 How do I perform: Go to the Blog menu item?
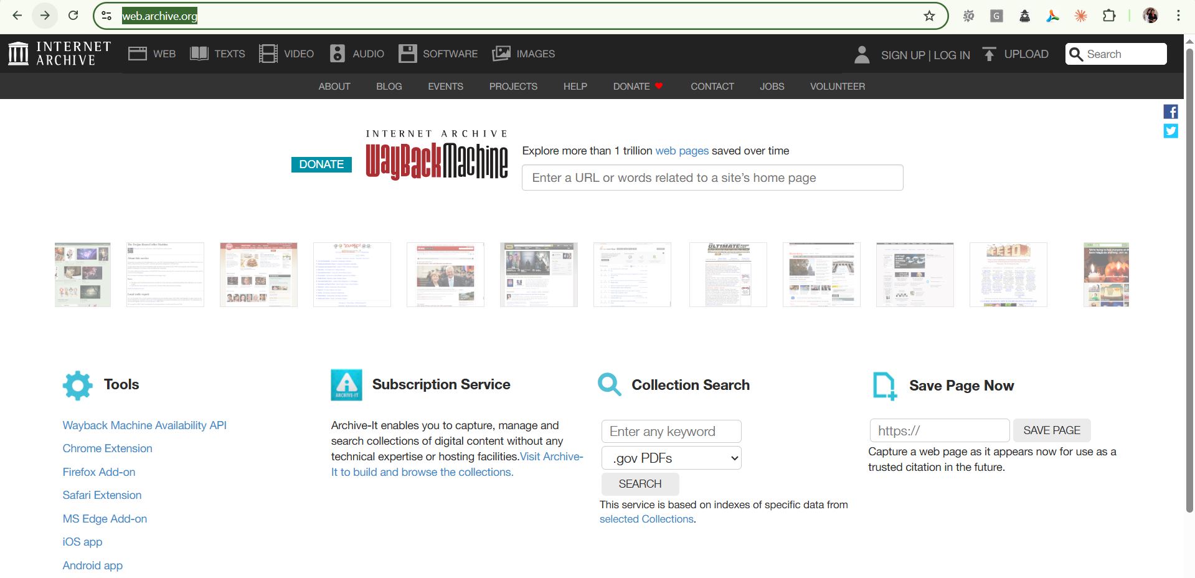(x=389, y=87)
